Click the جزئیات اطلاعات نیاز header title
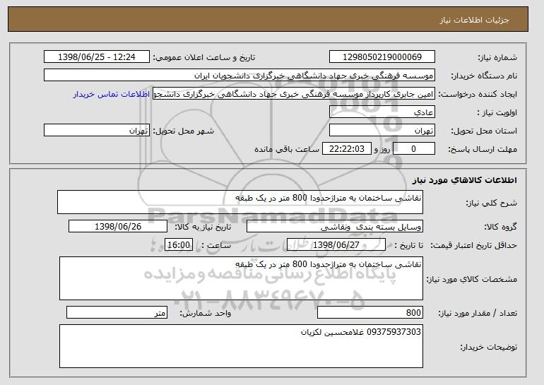The width and height of the screenshot is (544, 385). (474, 20)
